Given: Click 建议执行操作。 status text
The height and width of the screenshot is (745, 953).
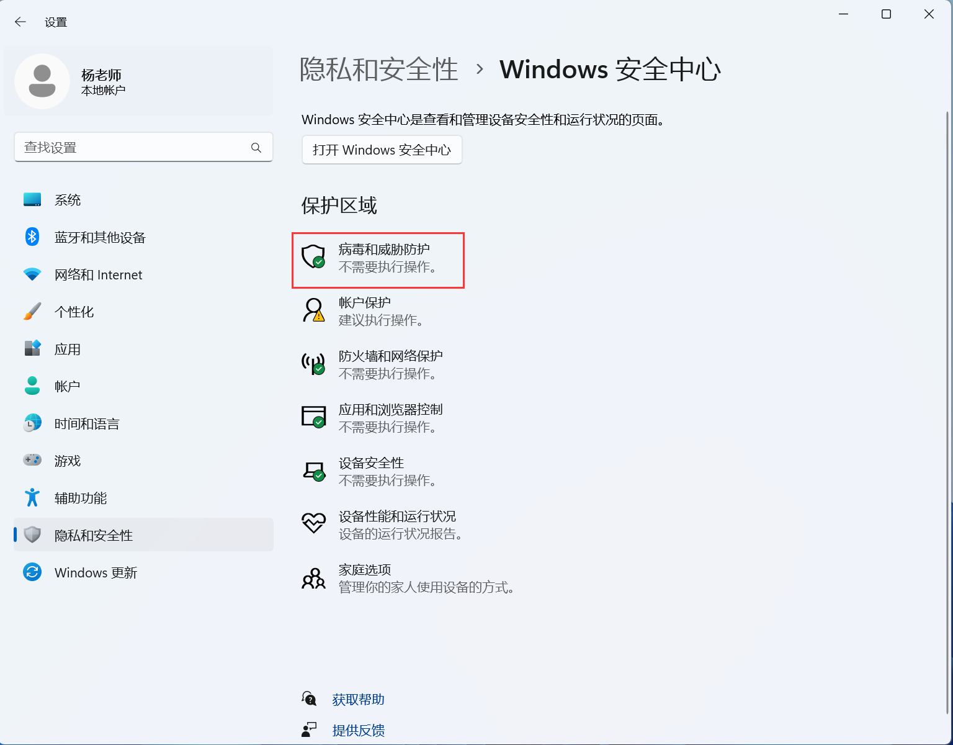Looking at the screenshot, I should [382, 320].
